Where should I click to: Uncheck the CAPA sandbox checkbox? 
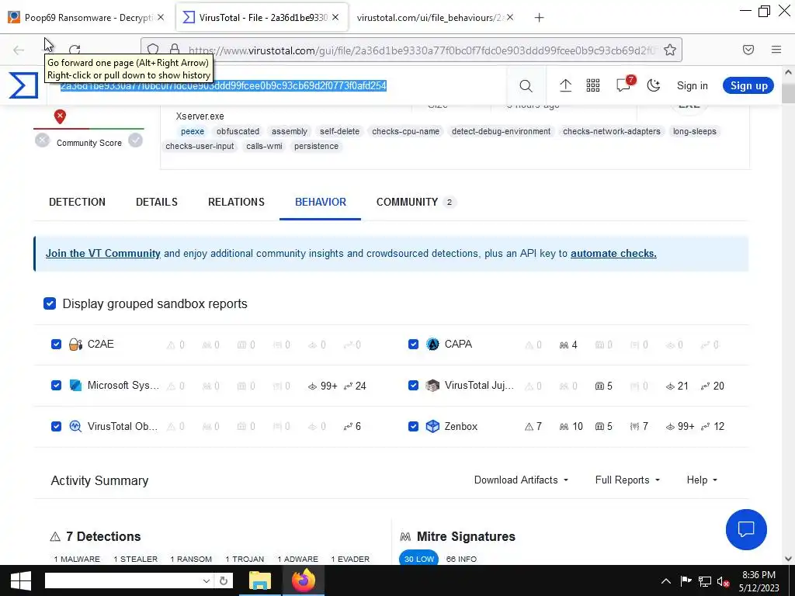click(413, 345)
